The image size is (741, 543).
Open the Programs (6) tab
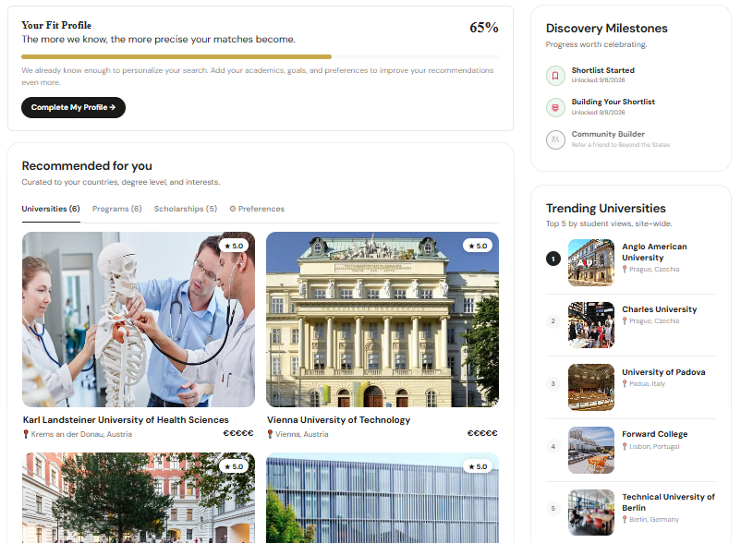point(116,209)
